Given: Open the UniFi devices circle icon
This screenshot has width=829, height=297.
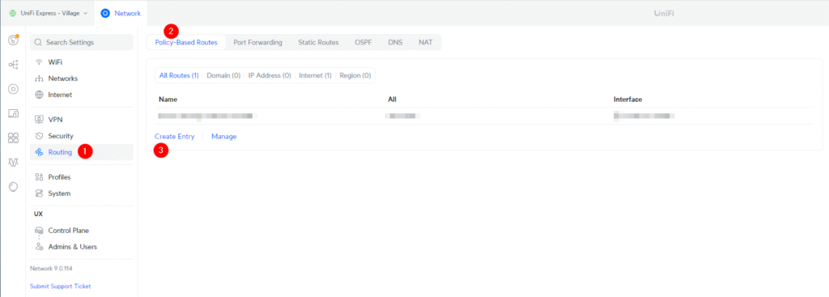Looking at the screenshot, I should point(13,89).
